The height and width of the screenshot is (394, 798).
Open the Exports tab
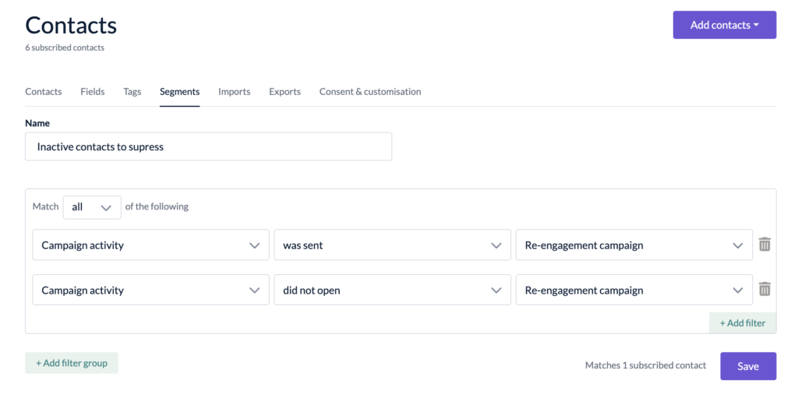[285, 92]
